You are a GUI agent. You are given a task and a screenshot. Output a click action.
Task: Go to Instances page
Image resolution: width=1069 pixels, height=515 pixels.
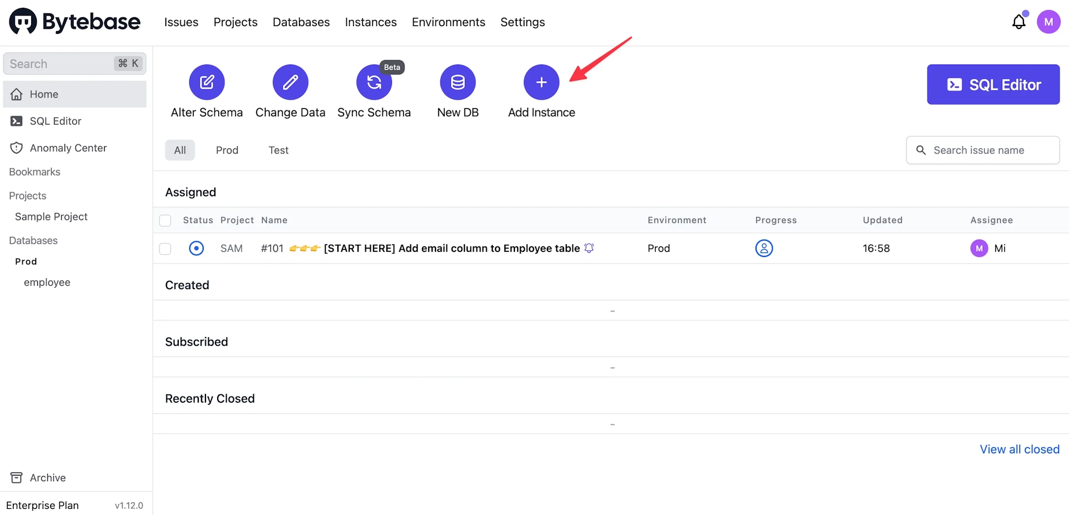click(371, 22)
